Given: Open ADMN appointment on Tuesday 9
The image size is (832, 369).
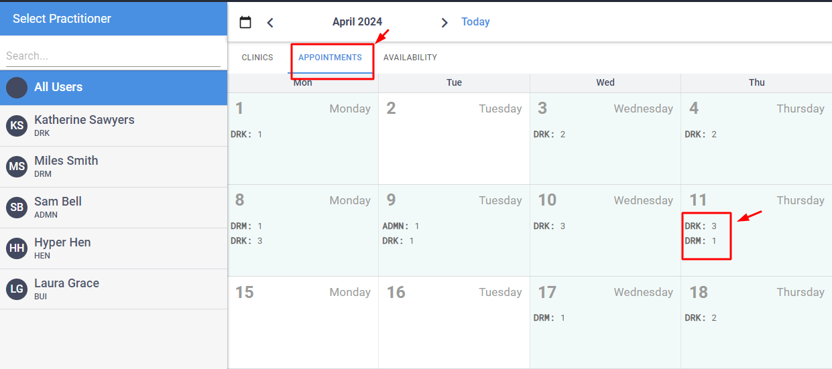Looking at the screenshot, I should click(400, 226).
